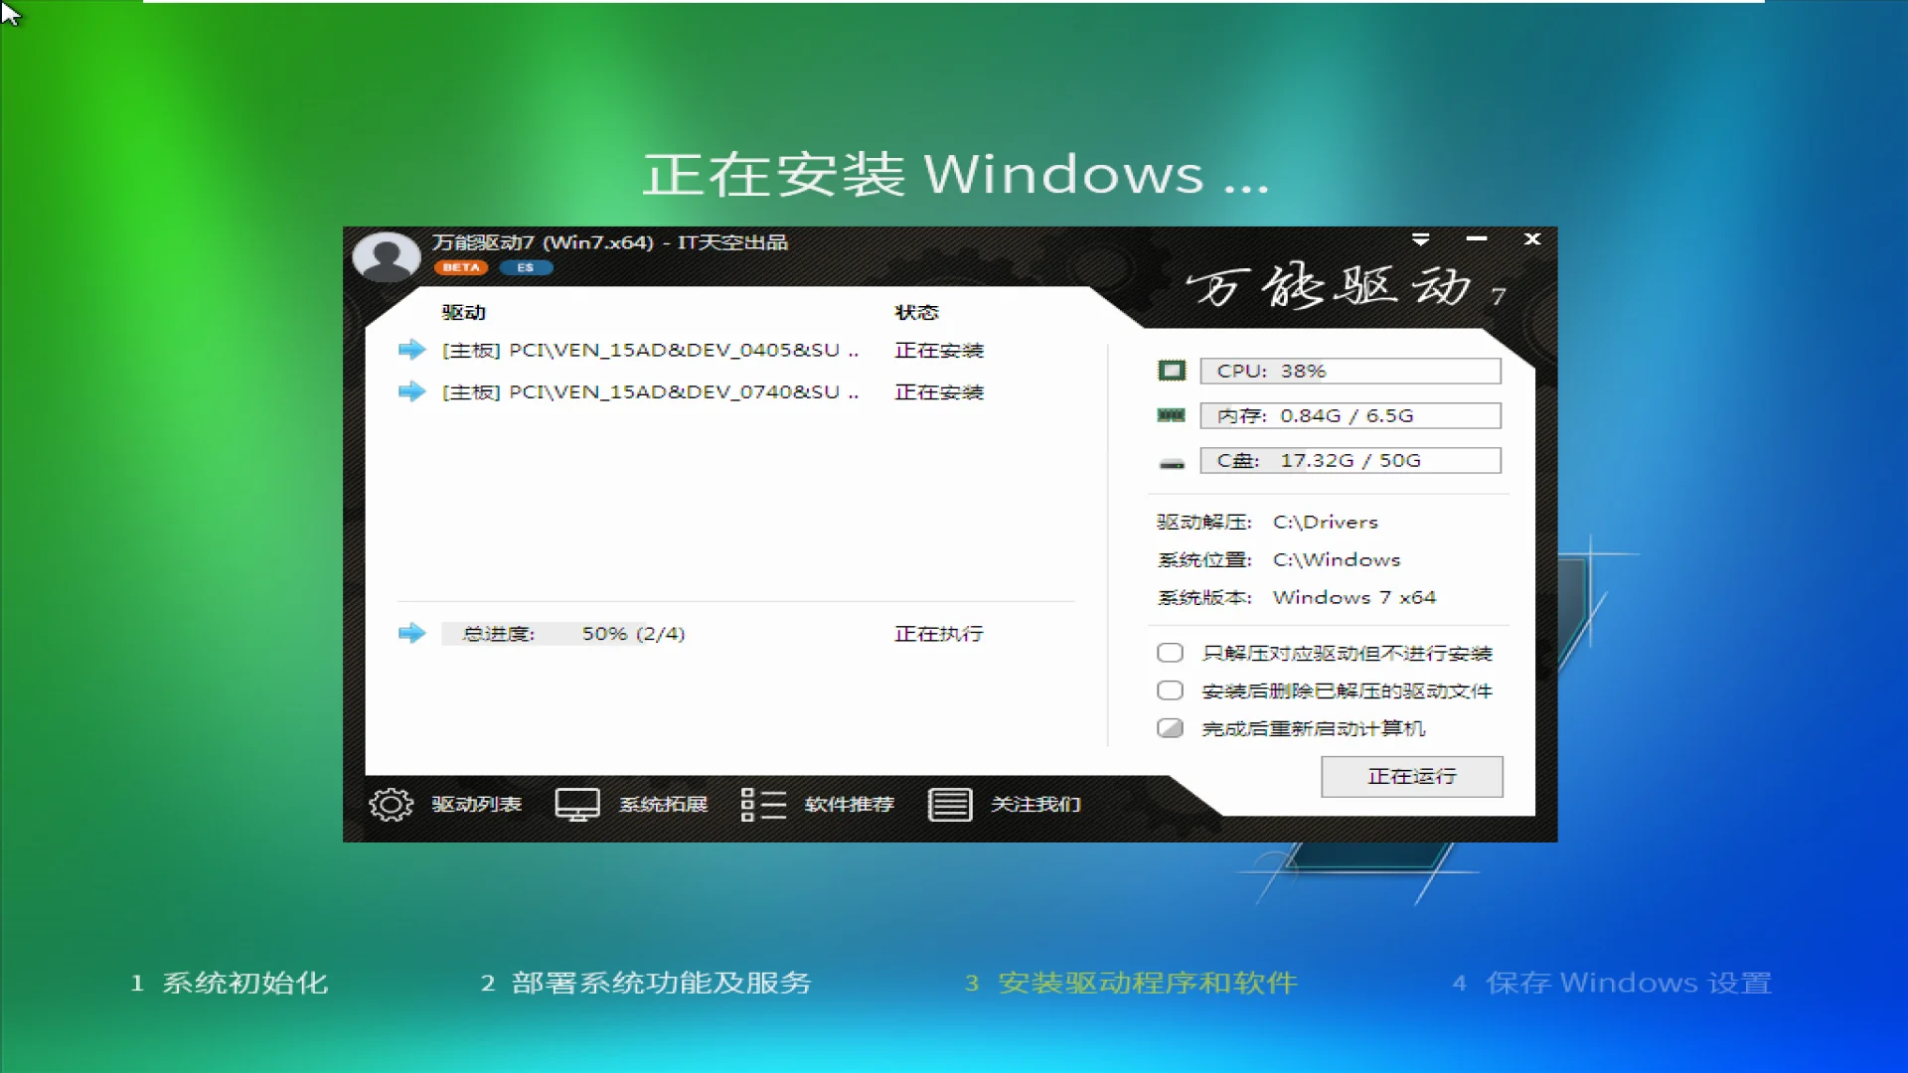Click the CPU status chip icon
1908x1073 pixels.
[x=1173, y=370]
